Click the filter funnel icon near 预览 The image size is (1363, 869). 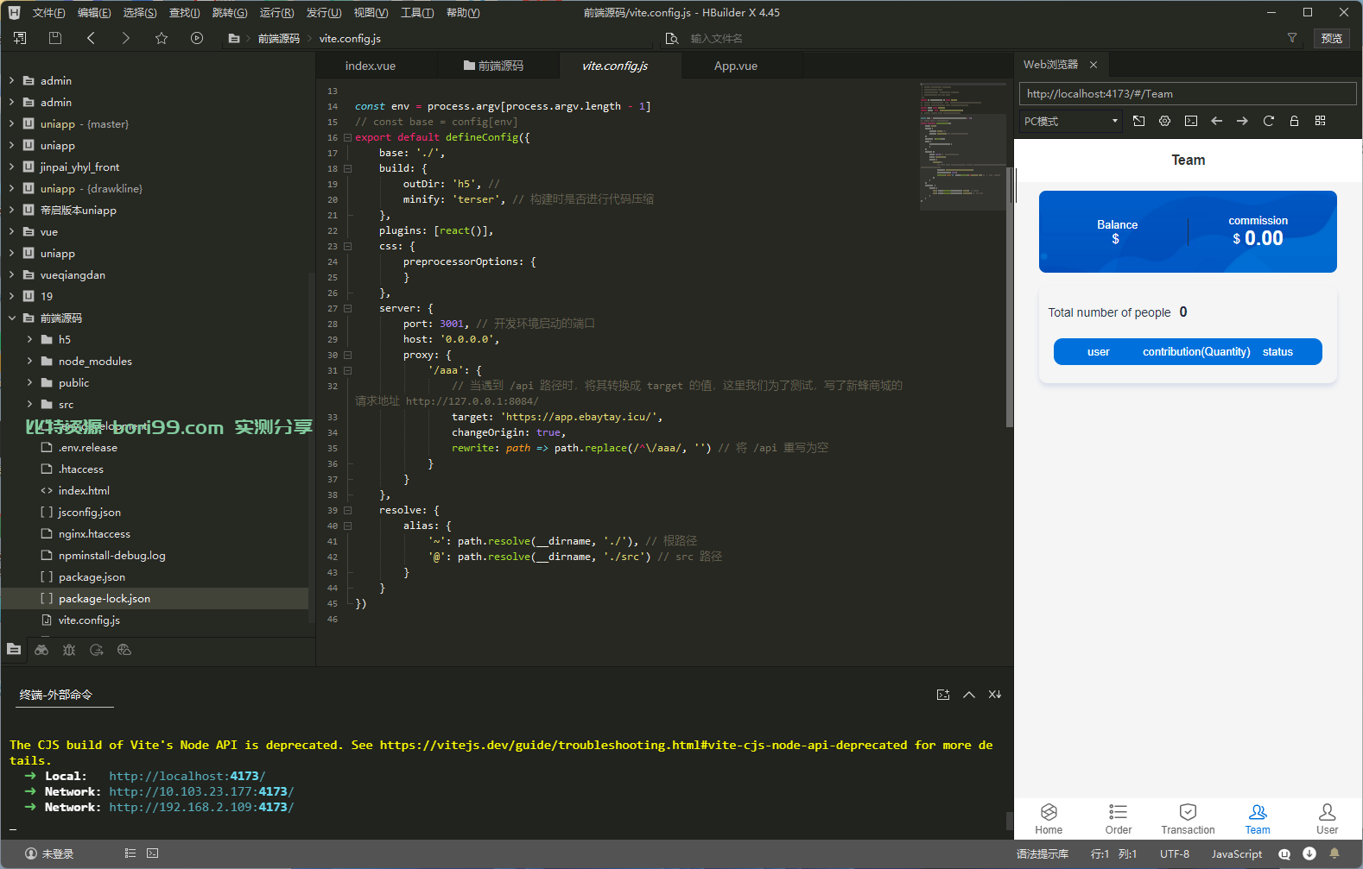point(1292,38)
